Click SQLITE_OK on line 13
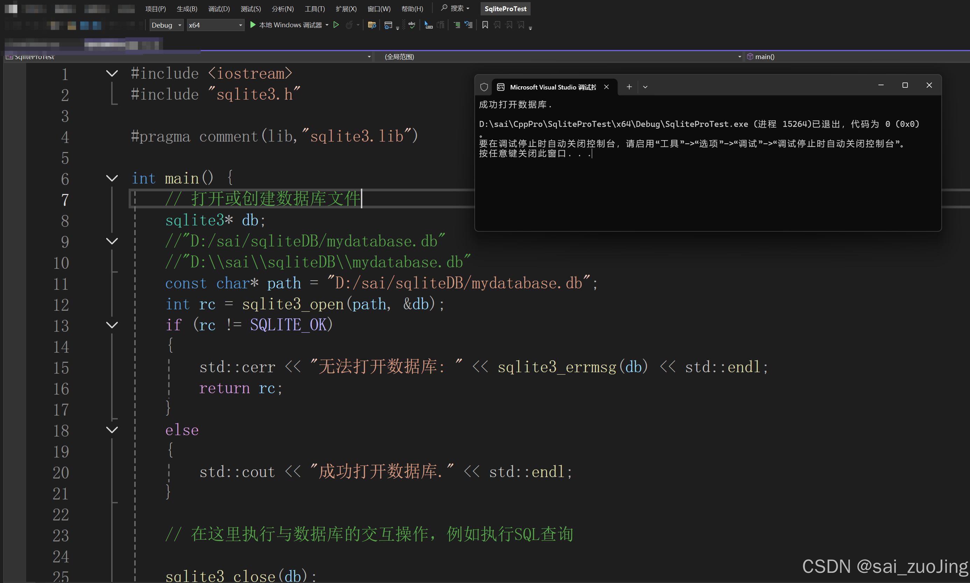This screenshot has height=583, width=970. (x=288, y=325)
